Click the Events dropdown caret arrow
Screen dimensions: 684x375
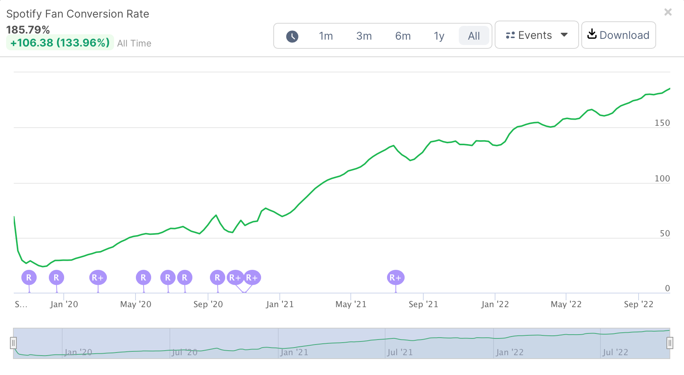564,35
